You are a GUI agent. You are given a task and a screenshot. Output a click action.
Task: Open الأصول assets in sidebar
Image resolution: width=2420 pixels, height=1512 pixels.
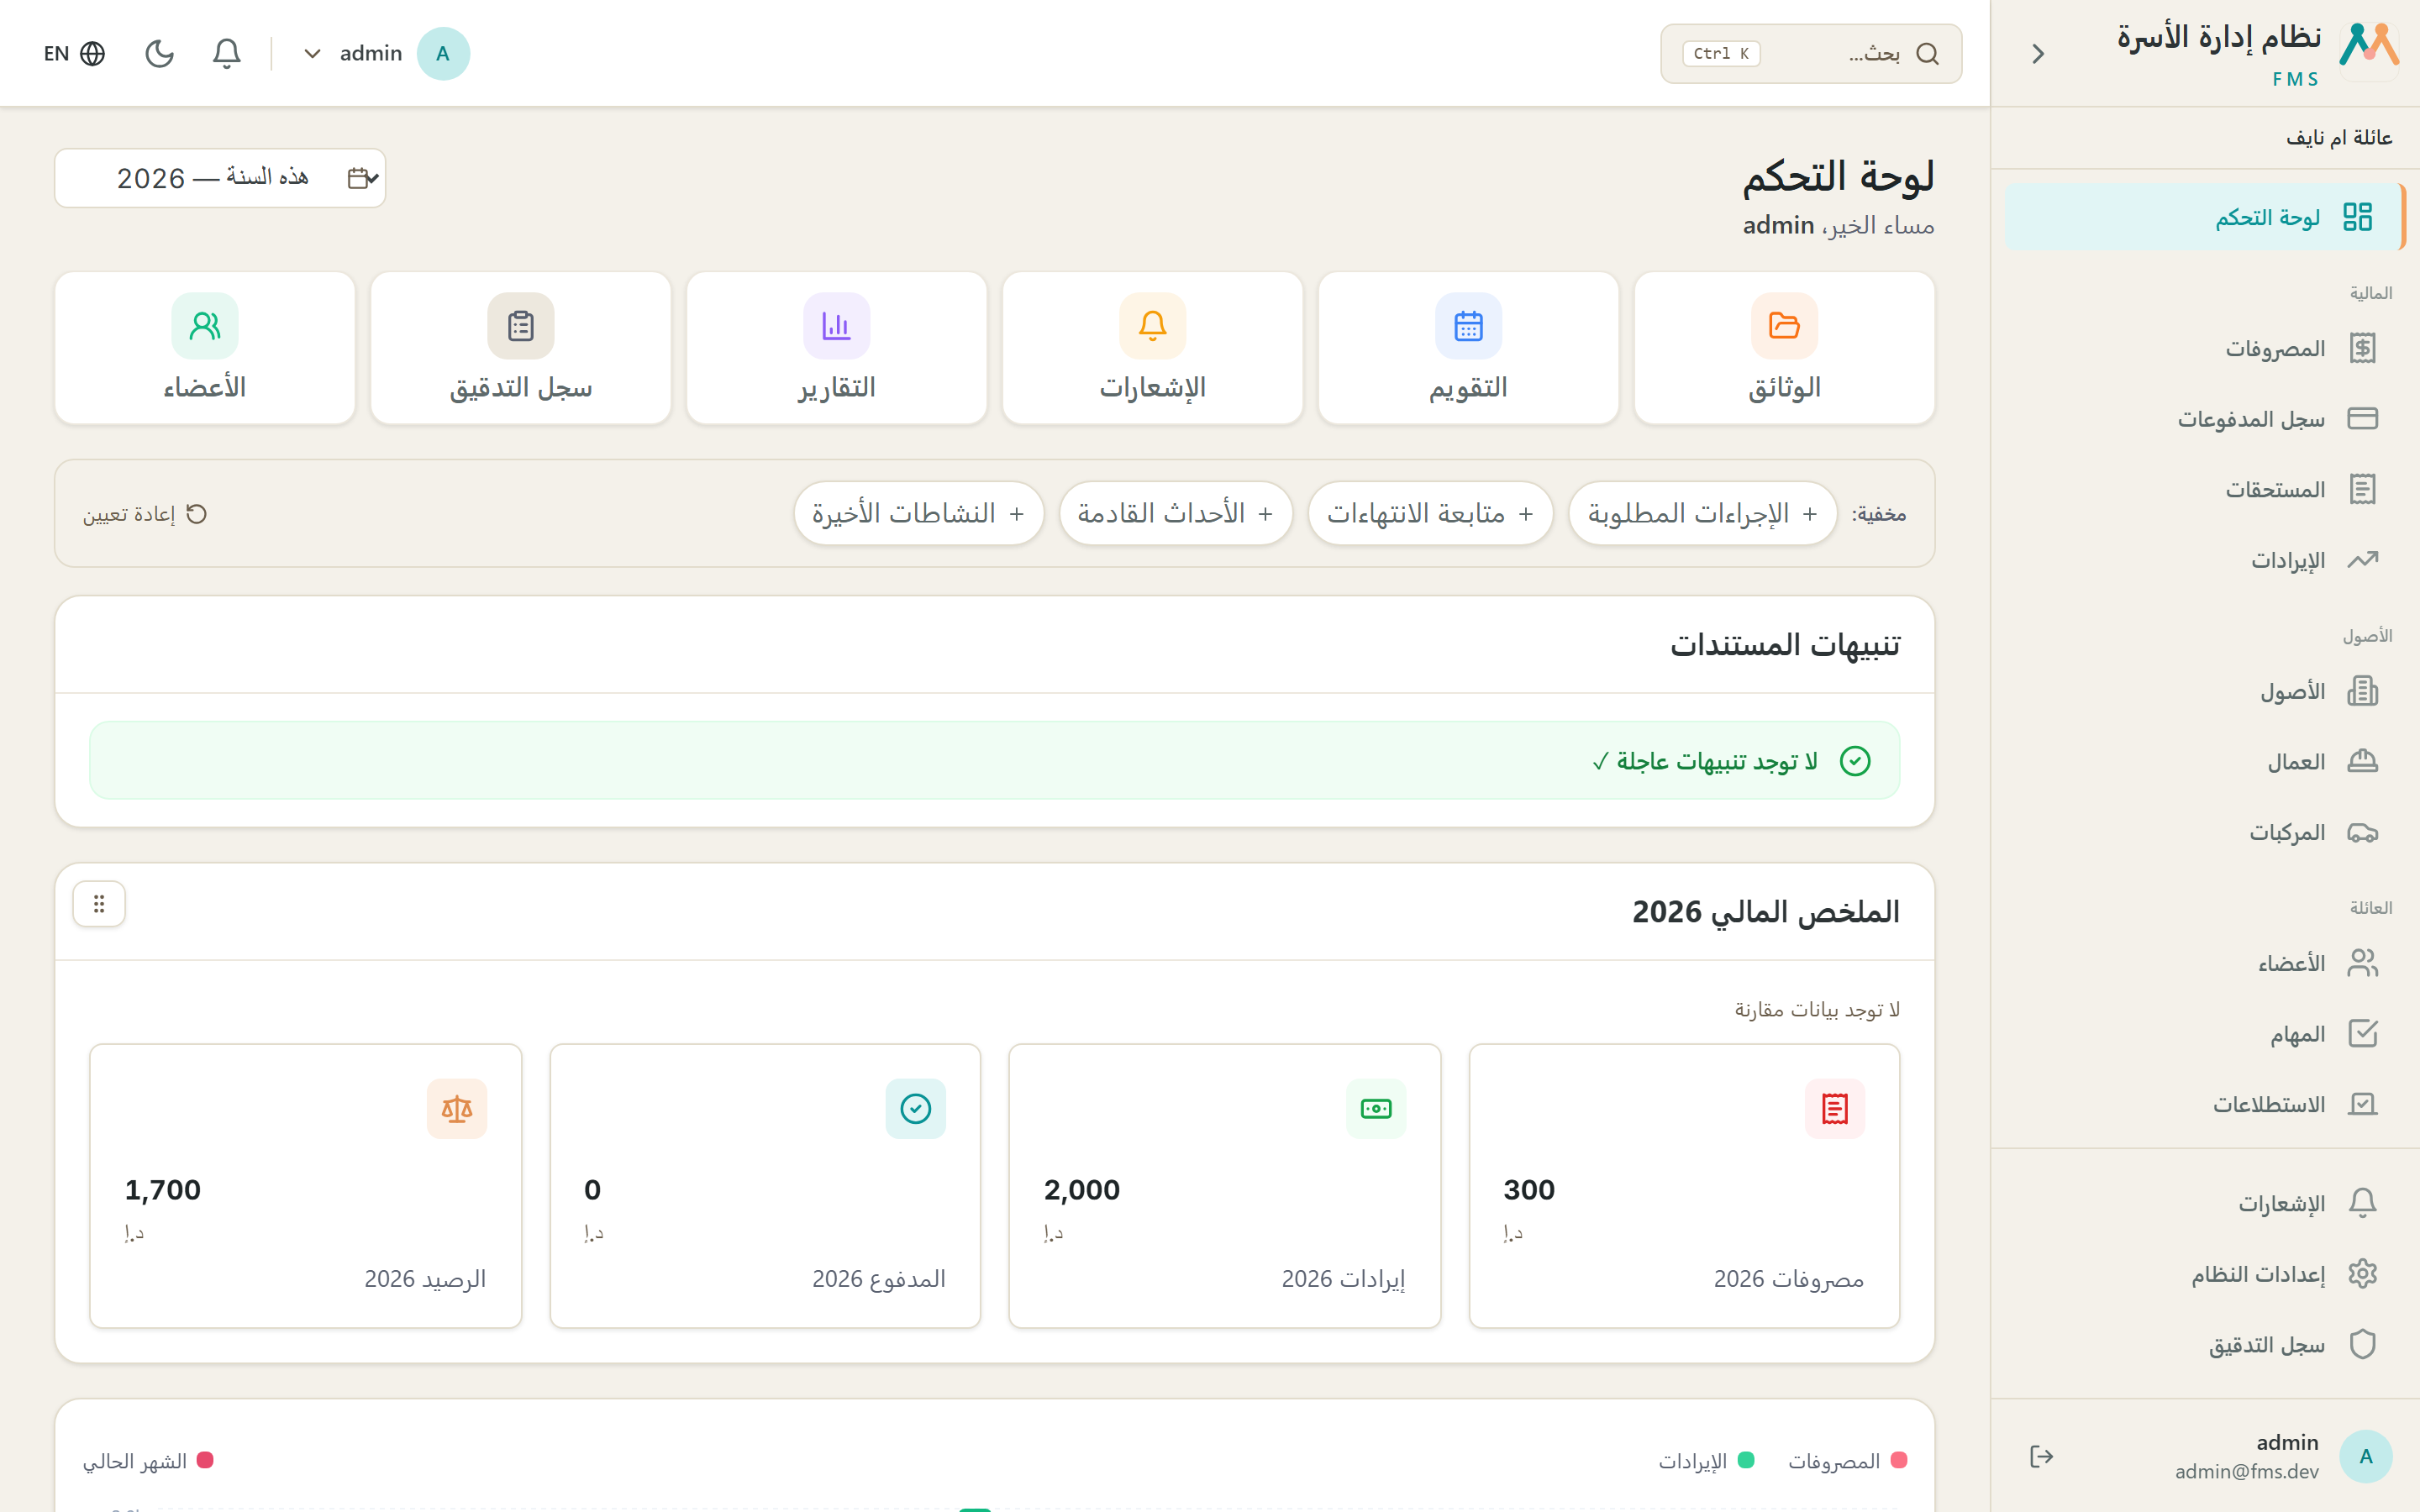(x=2204, y=691)
